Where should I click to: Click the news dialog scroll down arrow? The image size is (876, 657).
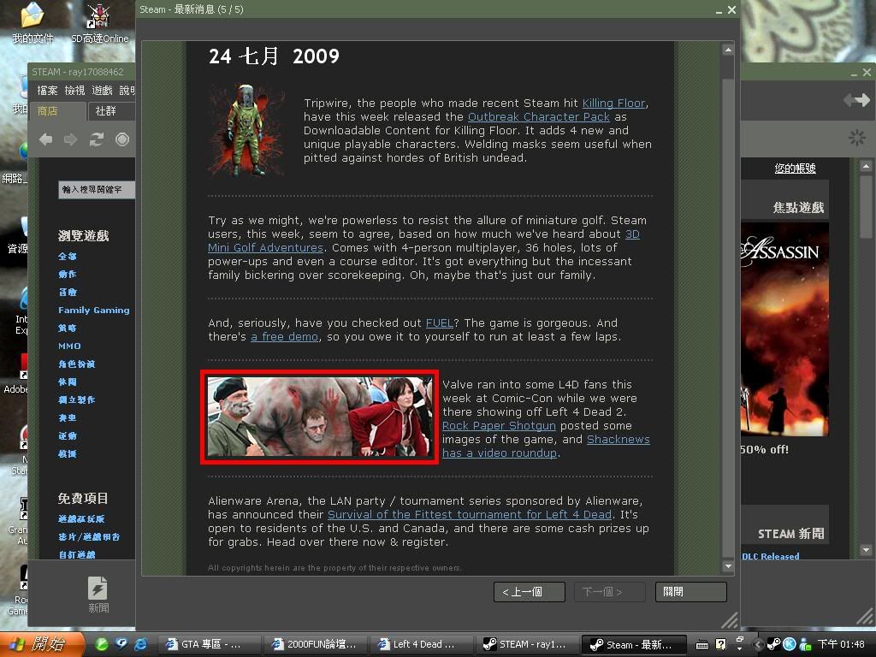[727, 566]
